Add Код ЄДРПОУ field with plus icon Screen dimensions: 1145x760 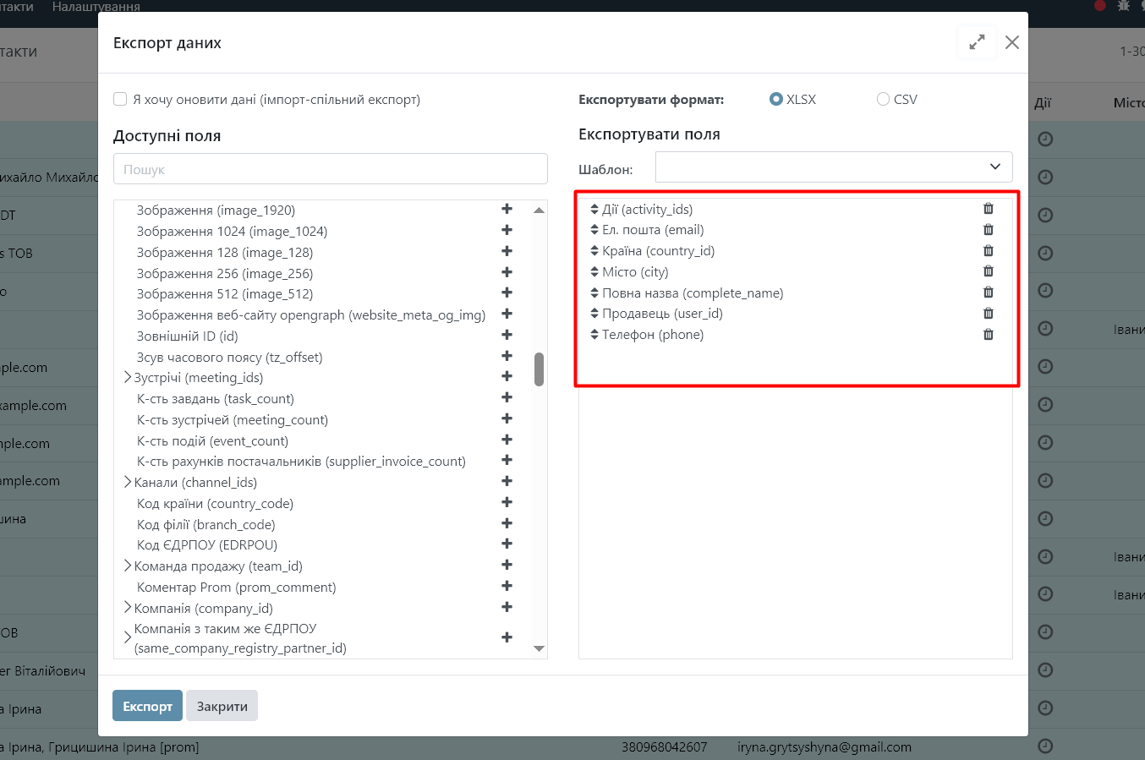coord(507,544)
